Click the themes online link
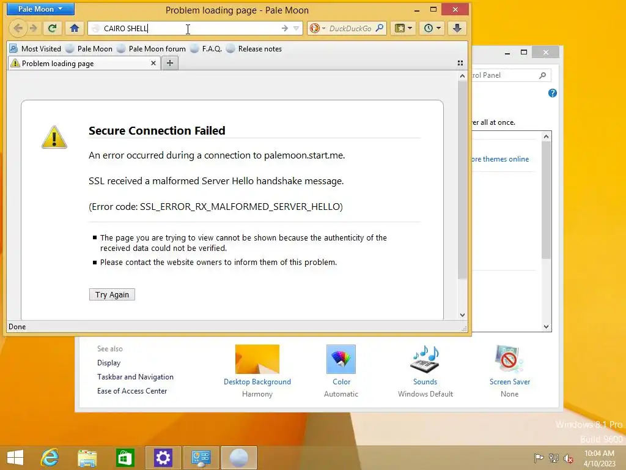Viewport: 626px width, 470px height. (500, 159)
